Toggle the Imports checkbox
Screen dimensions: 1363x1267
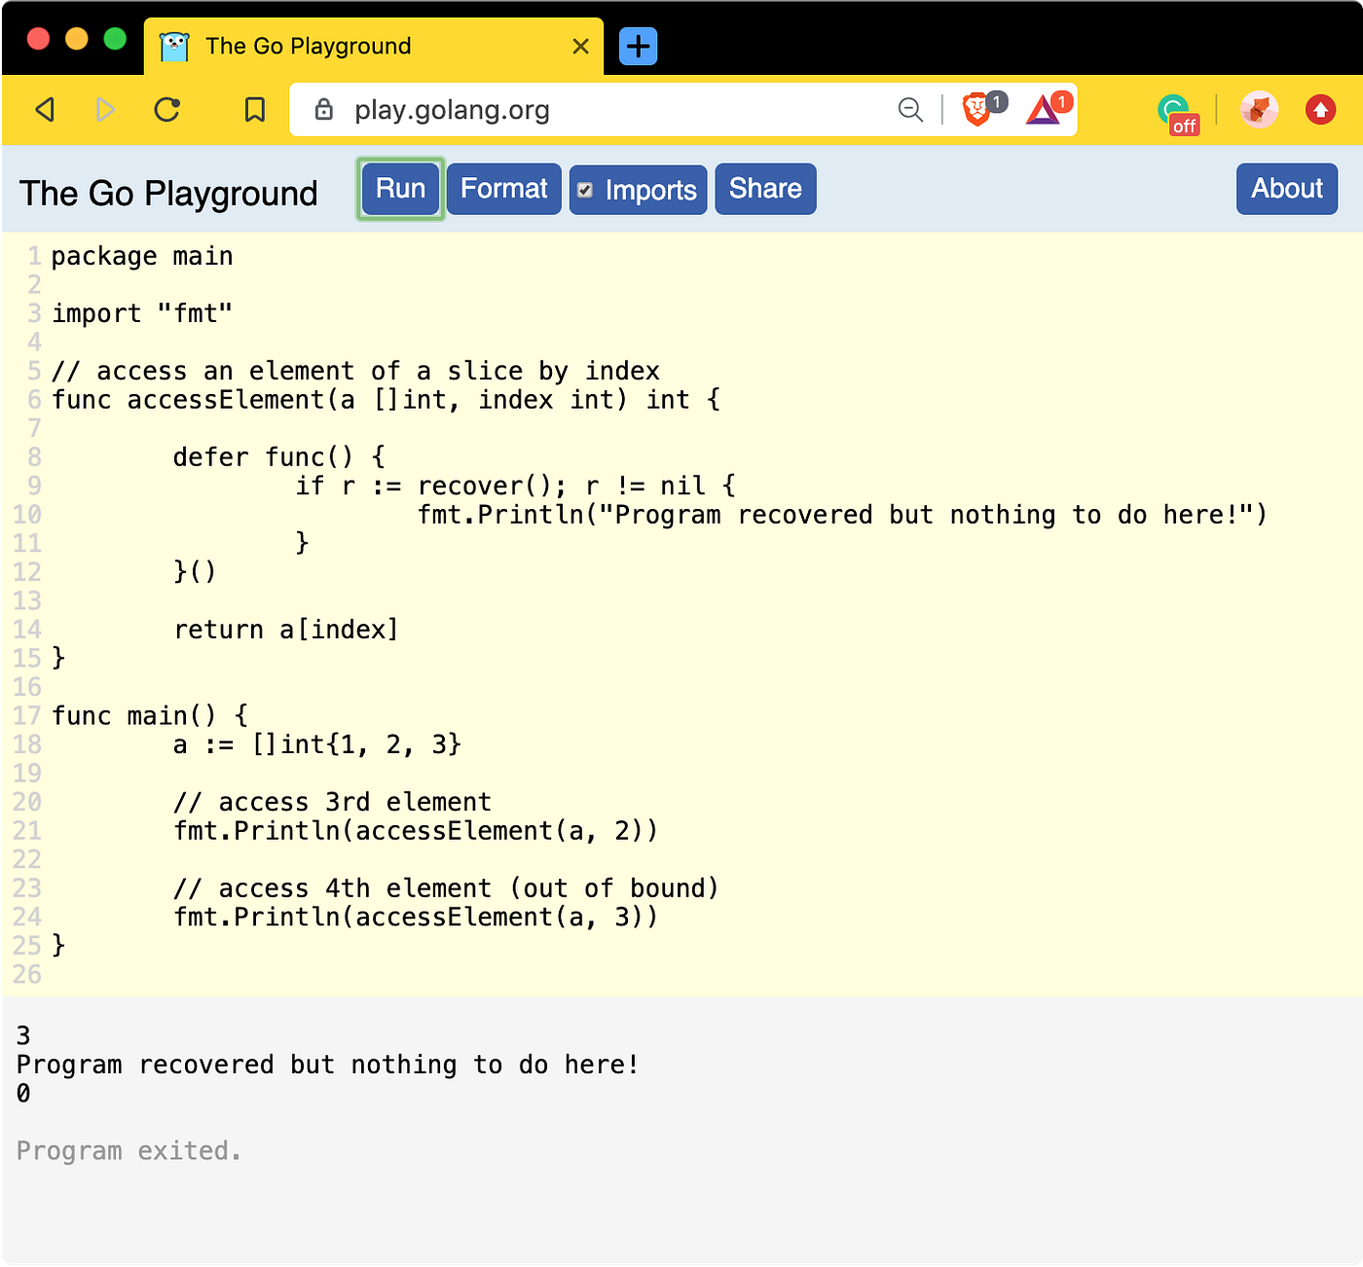pos(585,190)
